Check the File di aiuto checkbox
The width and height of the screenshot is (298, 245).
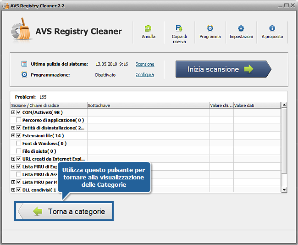tap(19, 151)
